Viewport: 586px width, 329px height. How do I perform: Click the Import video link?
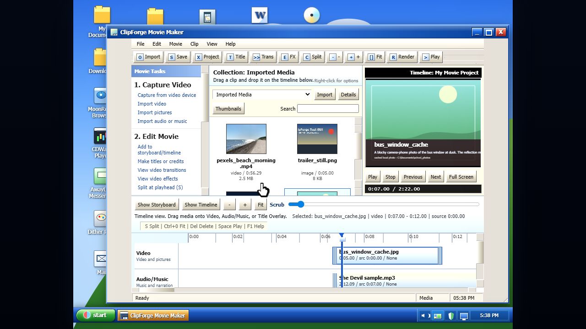(x=152, y=104)
